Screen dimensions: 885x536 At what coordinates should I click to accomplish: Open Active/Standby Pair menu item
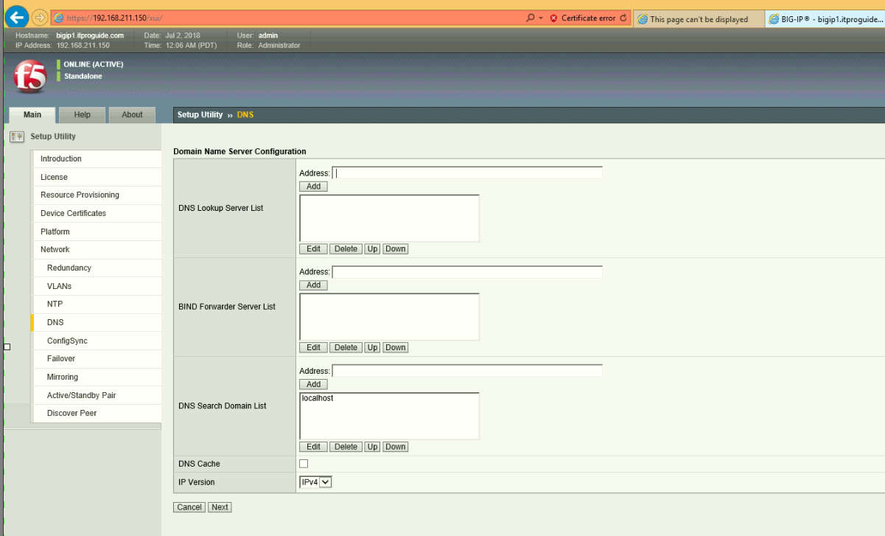(x=96, y=395)
